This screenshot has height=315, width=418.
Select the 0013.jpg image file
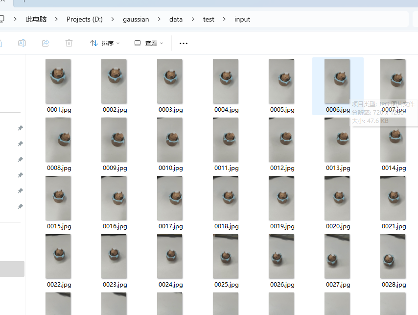click(x=337, y=140)
